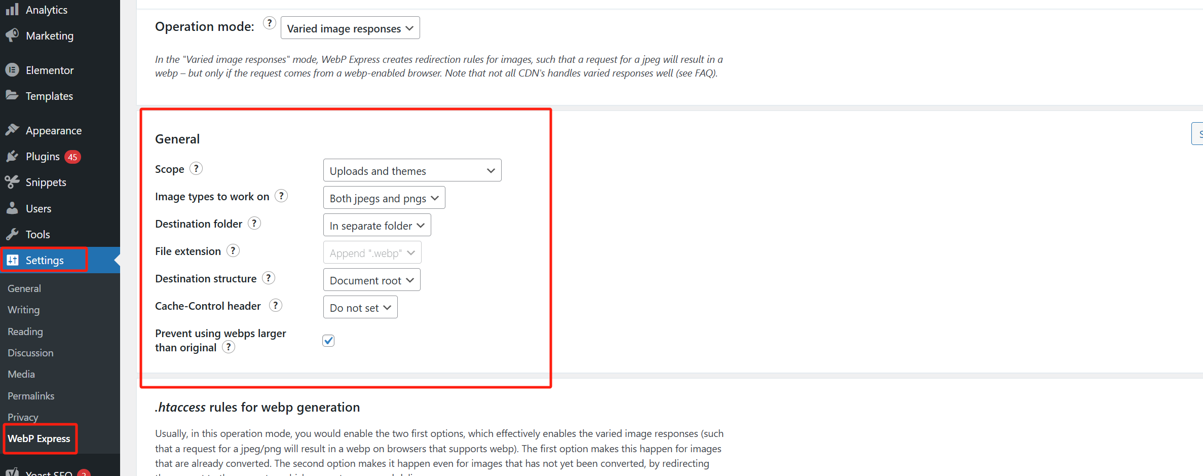
Task: Expand Scope dropdown Uploads and themes
Action: pos(412,171)
